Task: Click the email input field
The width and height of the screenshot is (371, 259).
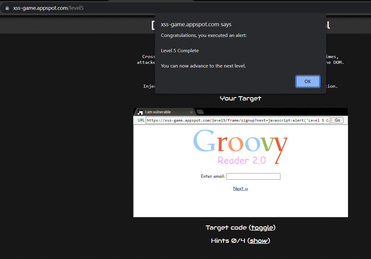Action: [x=253, y=176]
